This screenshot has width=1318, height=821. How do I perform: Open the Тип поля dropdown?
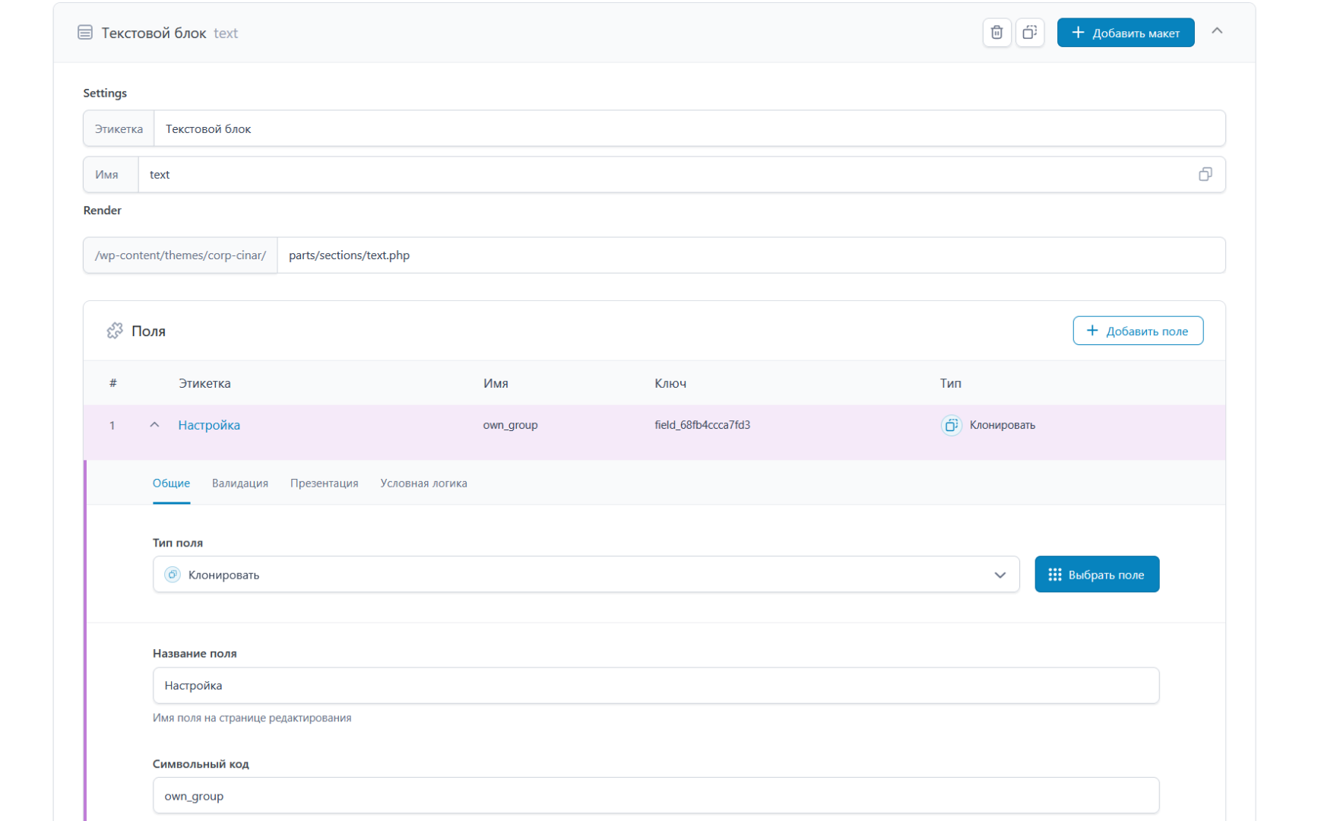coord(1000,575)
